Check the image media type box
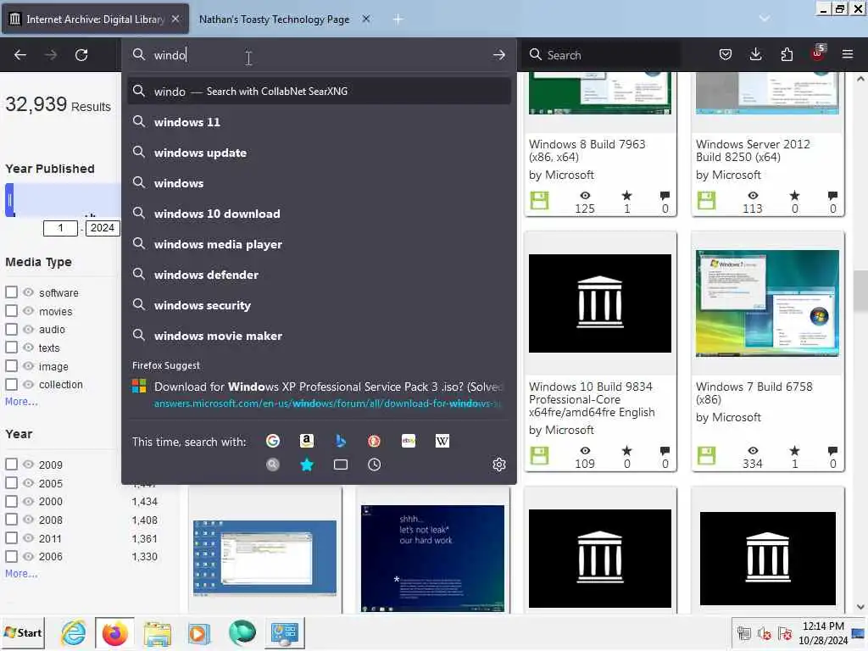This screenshot has height=651, width=868. [11, 365]
